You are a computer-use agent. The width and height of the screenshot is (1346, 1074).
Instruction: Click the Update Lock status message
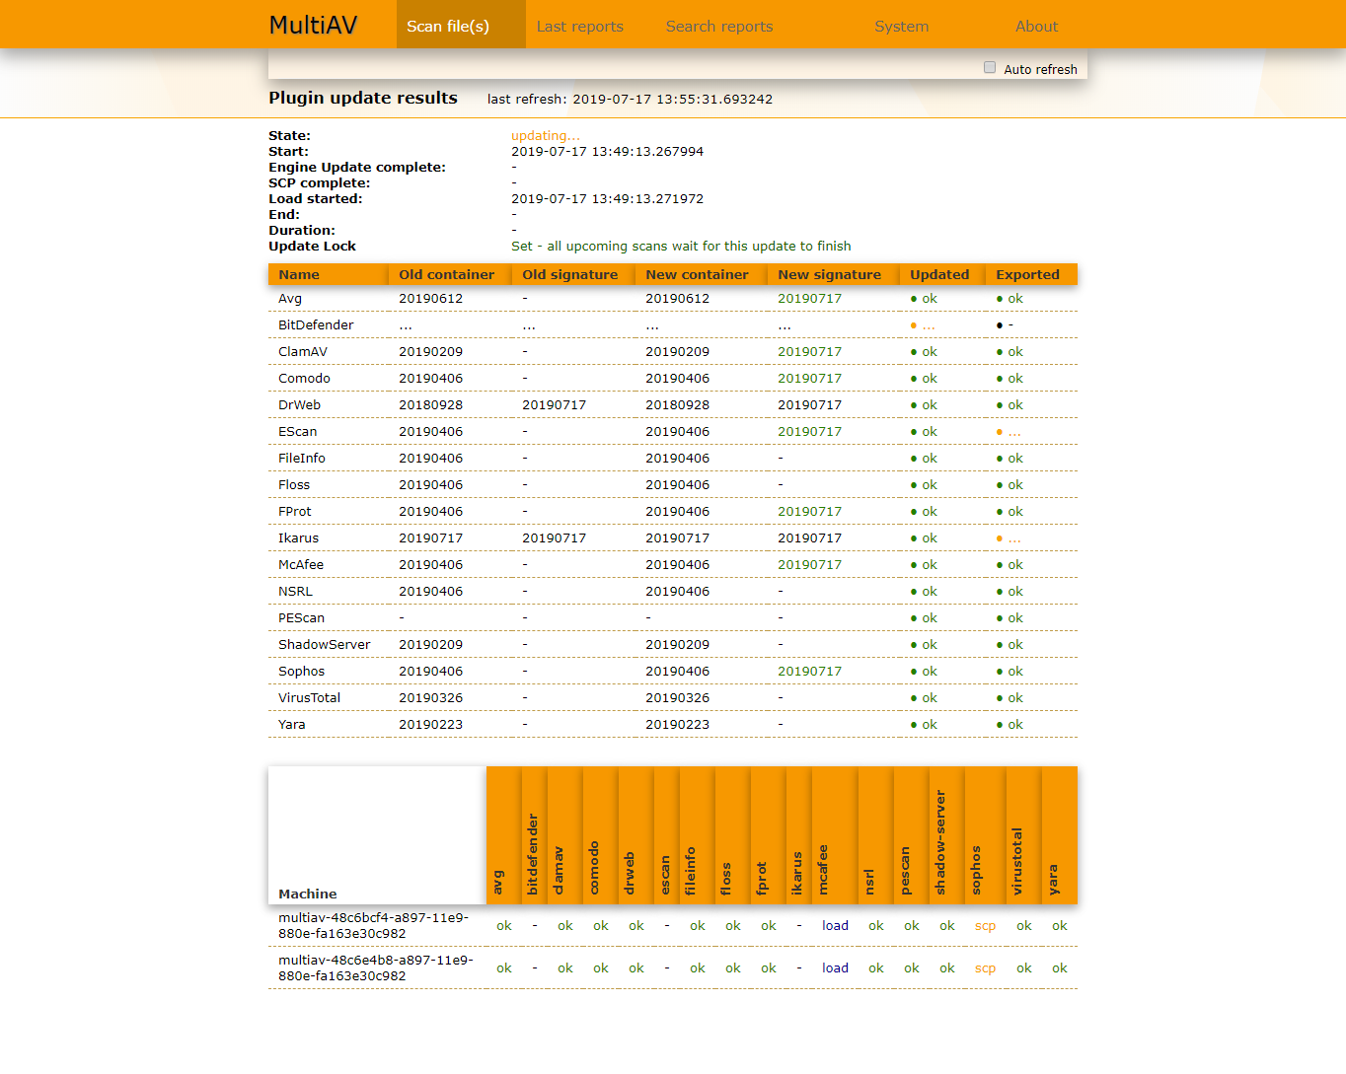point(681,247)
